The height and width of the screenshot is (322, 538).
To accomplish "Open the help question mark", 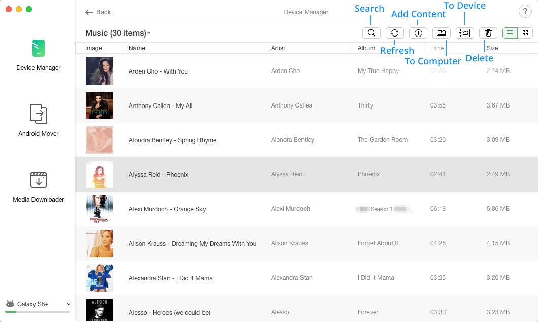I will click(x=525, y=11).
